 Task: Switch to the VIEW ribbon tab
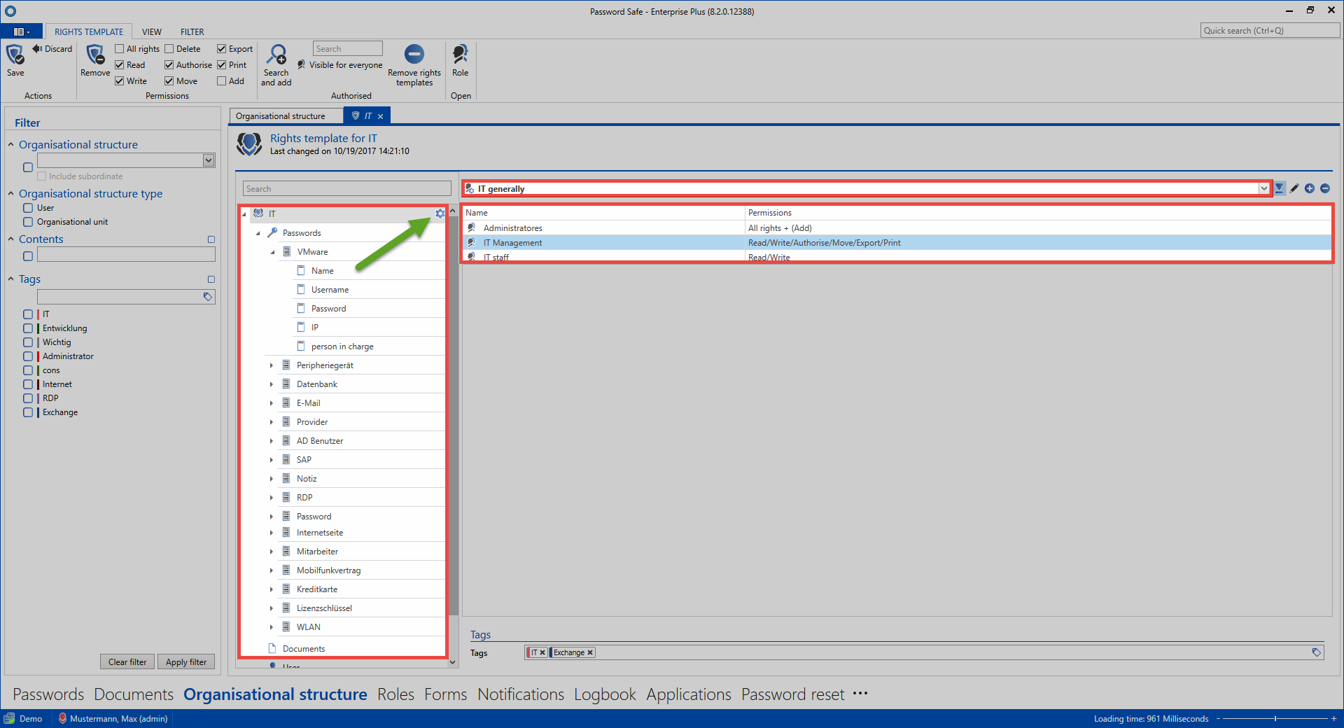[x=152, y=31]
